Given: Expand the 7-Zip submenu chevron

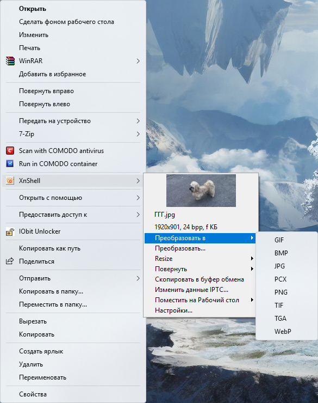Looking at the screenshot, I should point(138,134).
